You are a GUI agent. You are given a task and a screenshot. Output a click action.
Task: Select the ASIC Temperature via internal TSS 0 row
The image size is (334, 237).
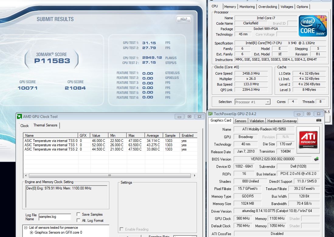[x=110, y=141]
